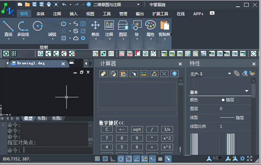Image resolution: width=261 pixels, height=165 pixels.
Task: Minimize ribbon with the arrow button
Action: [212, 13]
